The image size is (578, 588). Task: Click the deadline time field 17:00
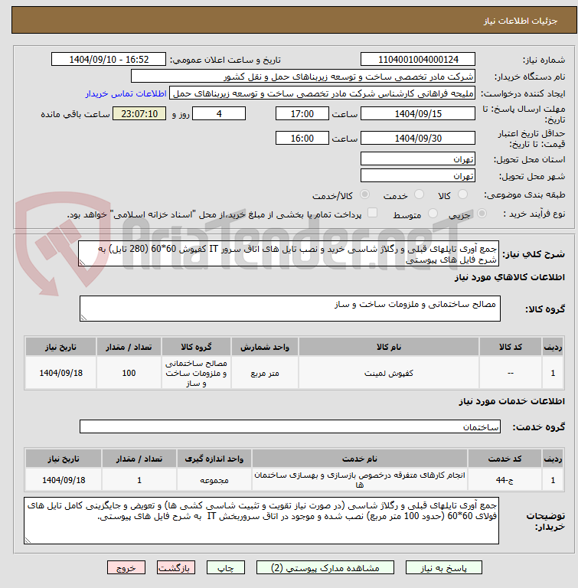[x=302, y=113]
